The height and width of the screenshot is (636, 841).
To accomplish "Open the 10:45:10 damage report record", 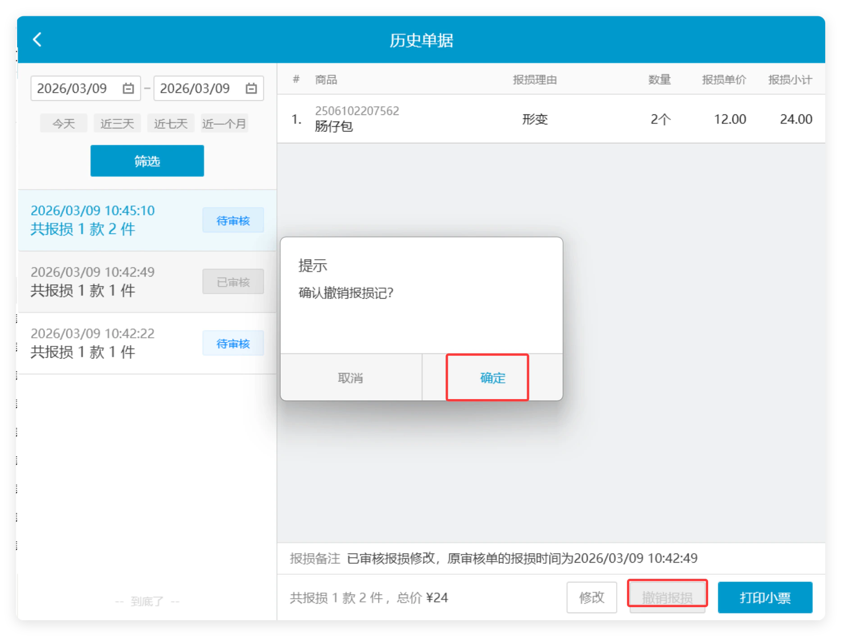I will coord(147,220).
